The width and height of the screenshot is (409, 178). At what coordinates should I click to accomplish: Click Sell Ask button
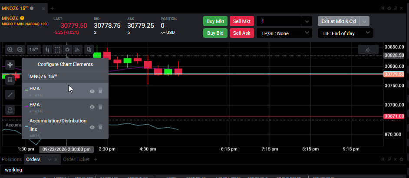tap(242, 33)
